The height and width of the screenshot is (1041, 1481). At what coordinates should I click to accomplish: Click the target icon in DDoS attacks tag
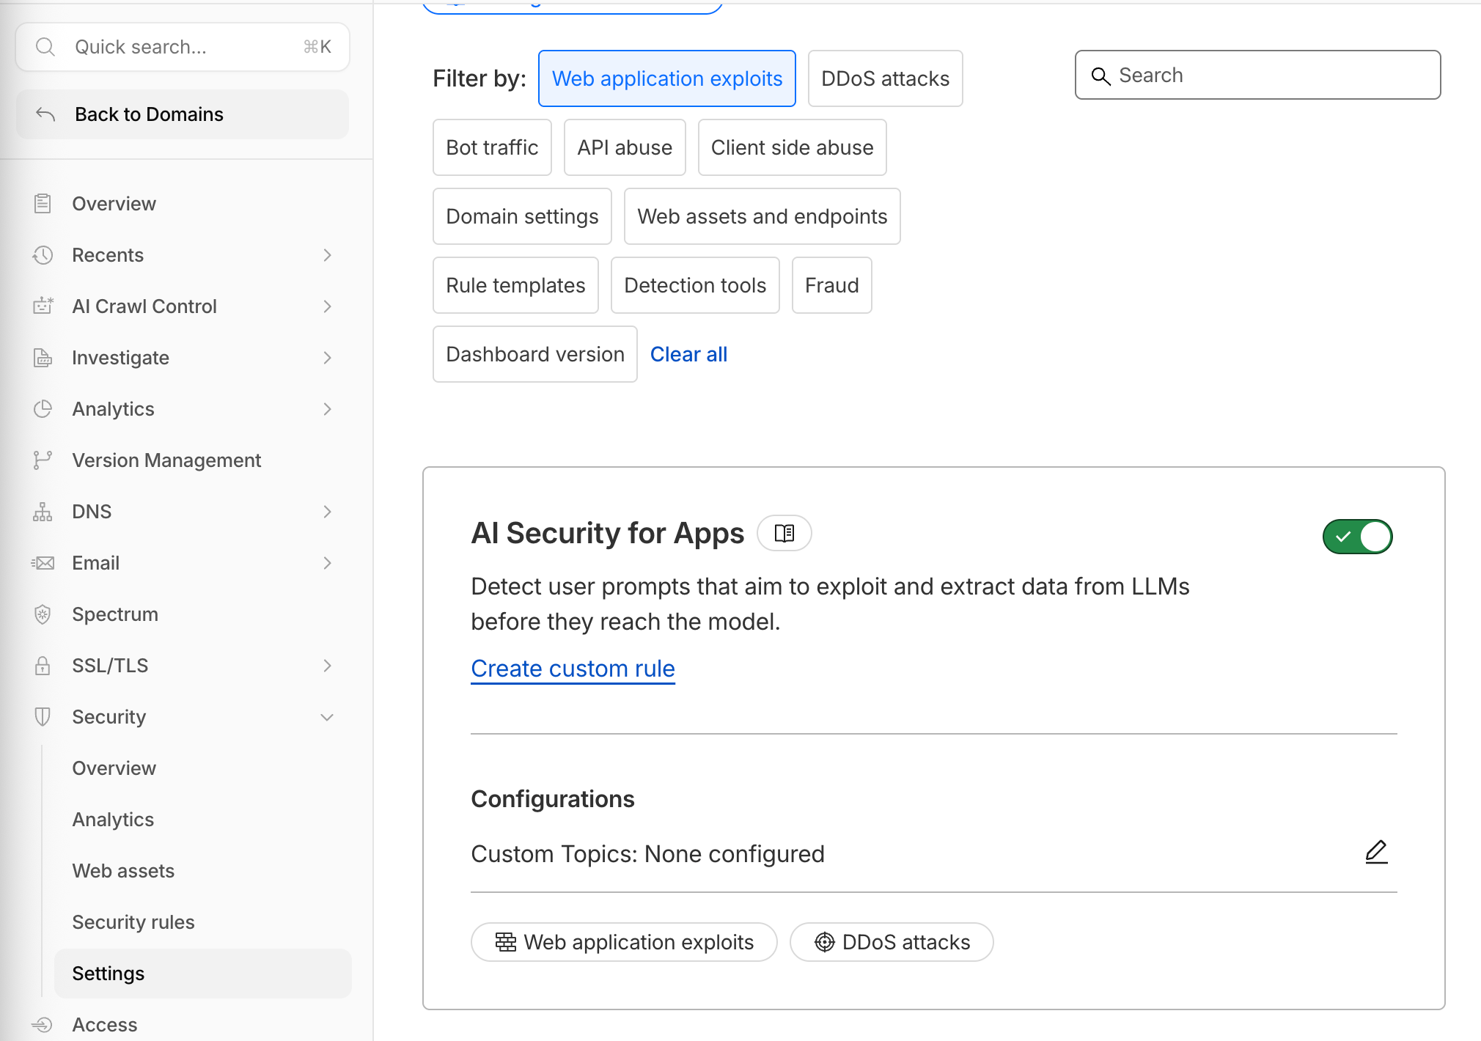pyautogui.click(x=825, y=942)
